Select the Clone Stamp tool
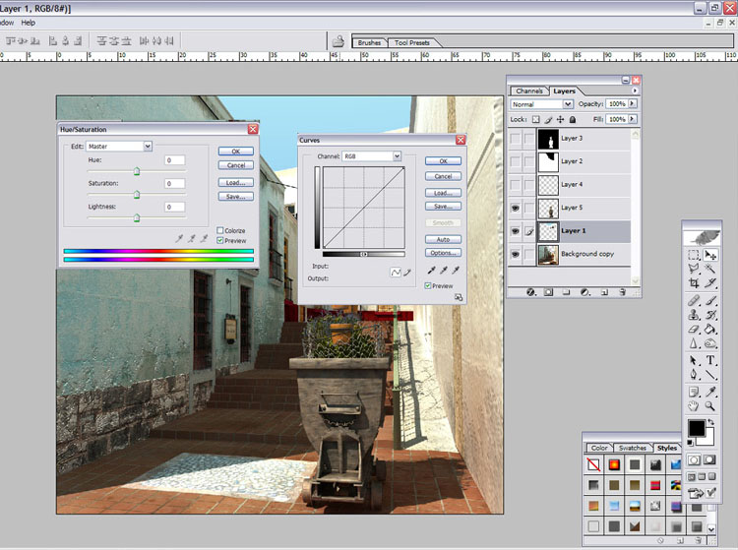 694,315
